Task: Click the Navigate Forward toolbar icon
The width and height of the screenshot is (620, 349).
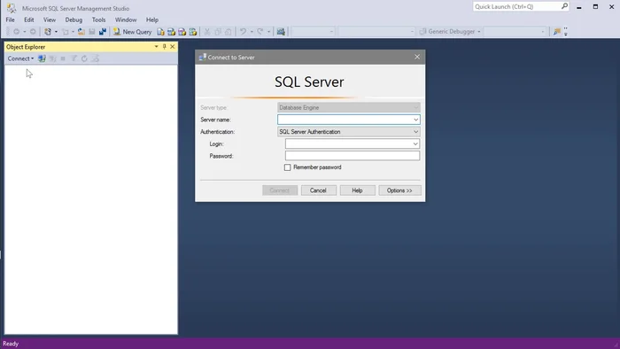Action: click(33, 32)
